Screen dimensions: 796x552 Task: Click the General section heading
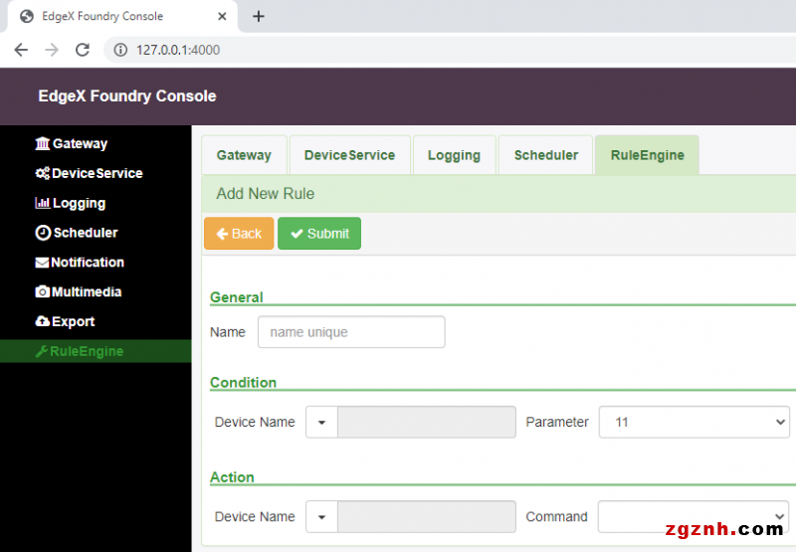237,297
